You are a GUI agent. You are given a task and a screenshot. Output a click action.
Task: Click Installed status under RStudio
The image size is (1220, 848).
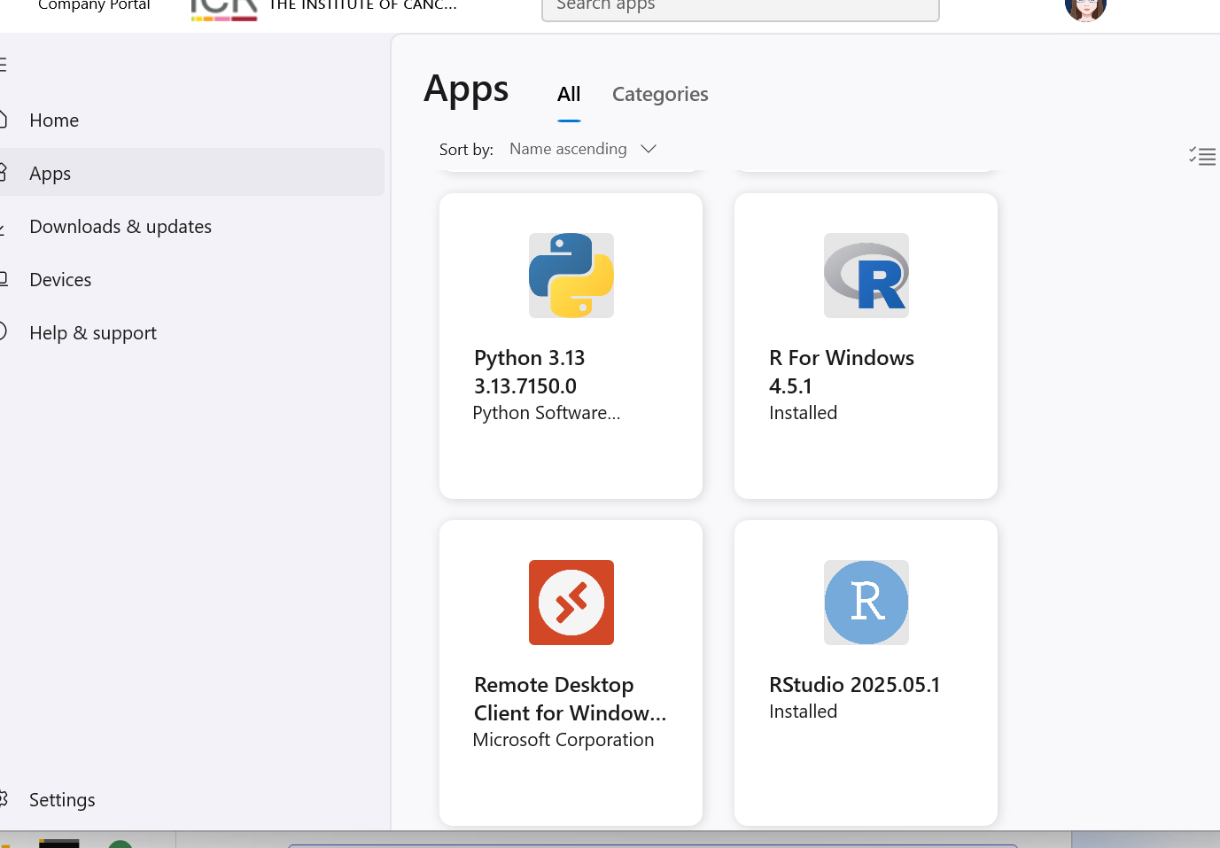(x=803, y=712)
